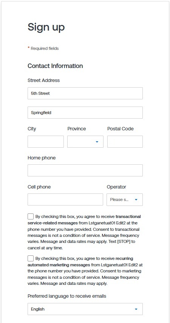Expand the Operator "Please s..." dropdown

(x=125, y=199)
